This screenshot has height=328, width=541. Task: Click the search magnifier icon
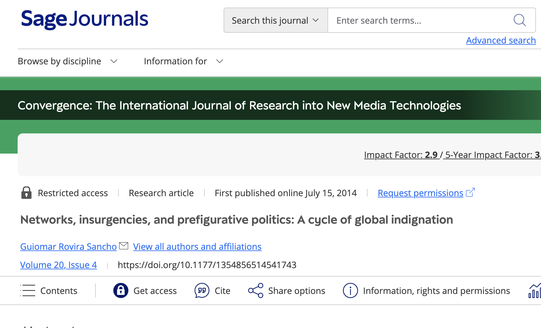pos(520,20)
